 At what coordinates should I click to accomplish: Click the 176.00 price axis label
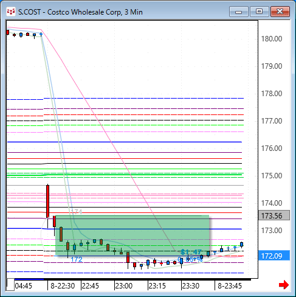click(x=272, y=148)
